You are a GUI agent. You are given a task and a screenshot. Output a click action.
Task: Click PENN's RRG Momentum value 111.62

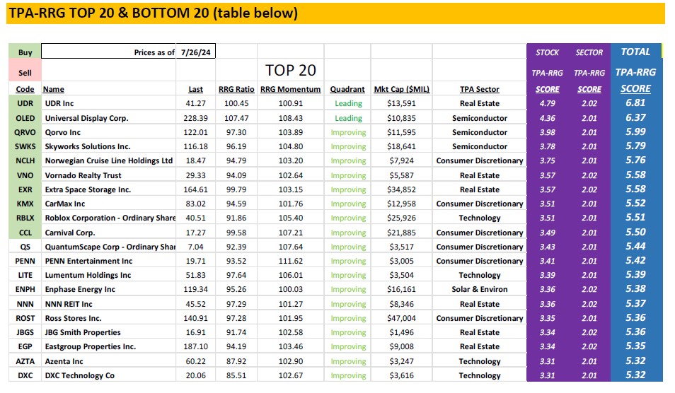tap(291, 261)
